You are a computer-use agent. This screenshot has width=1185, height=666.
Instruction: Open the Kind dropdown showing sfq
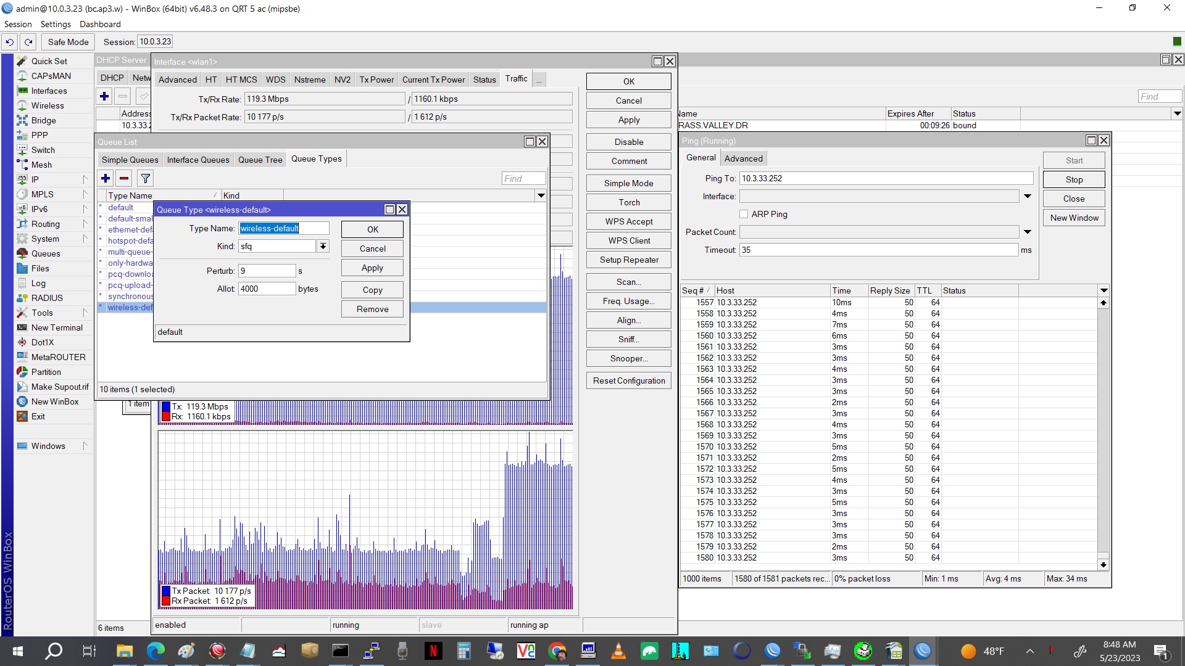click(323, 245)
